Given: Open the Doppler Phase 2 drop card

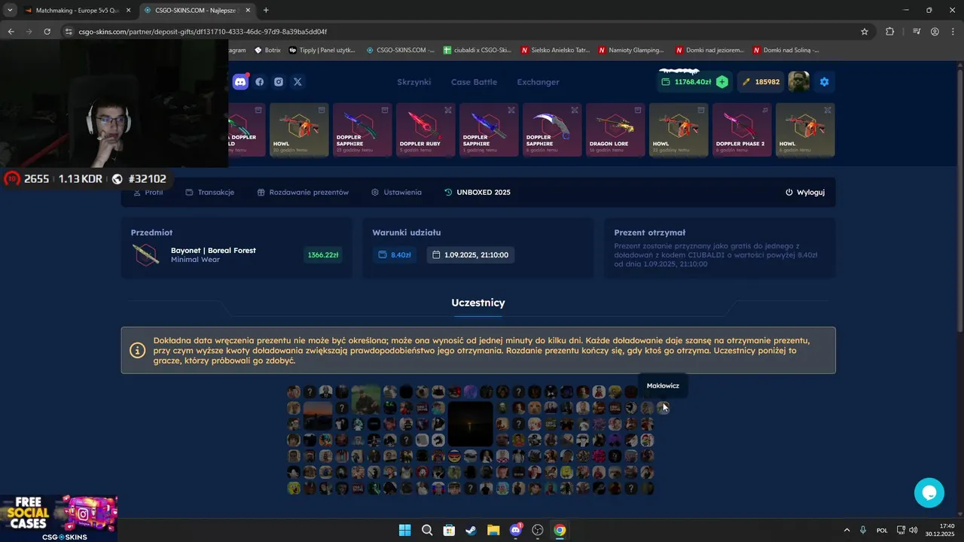Looking at the screenshot, I should tap(742, 130).
